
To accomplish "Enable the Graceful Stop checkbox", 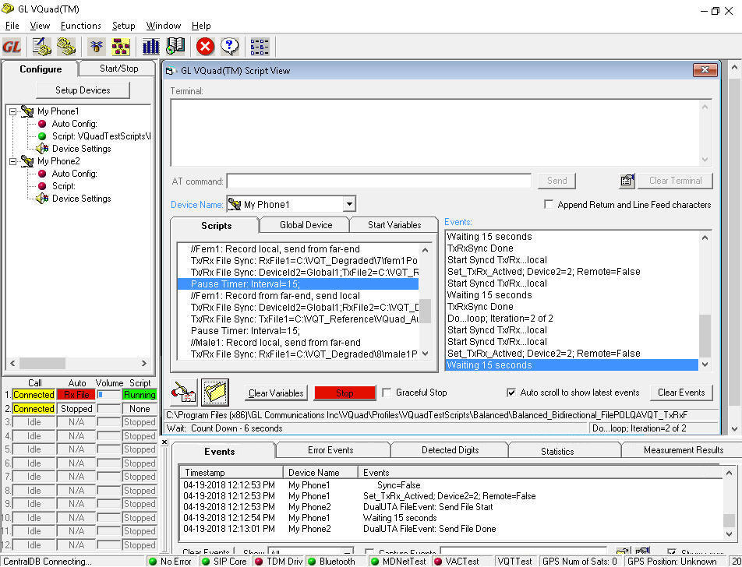I will click(x=387, y=393).
